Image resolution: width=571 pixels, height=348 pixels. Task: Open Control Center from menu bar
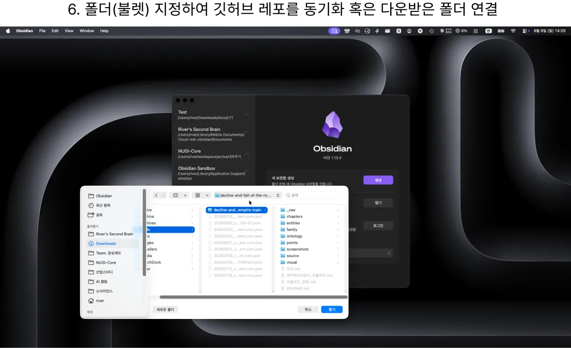525,31
